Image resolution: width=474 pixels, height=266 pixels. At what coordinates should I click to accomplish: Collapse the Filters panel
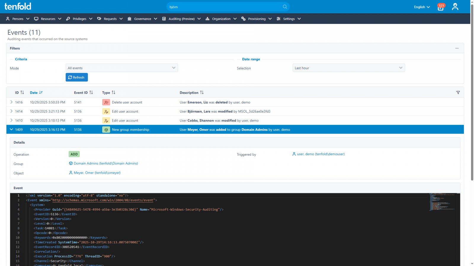pos(457,48)
